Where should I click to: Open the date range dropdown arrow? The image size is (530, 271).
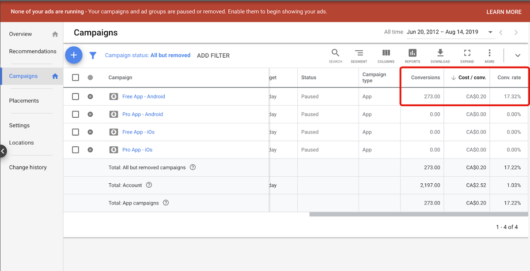(490, 32)
